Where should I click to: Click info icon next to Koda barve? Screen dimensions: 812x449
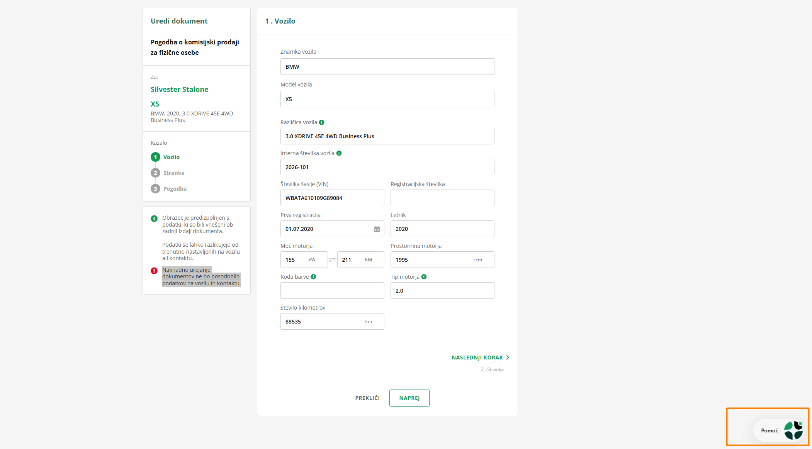[313, 277]
